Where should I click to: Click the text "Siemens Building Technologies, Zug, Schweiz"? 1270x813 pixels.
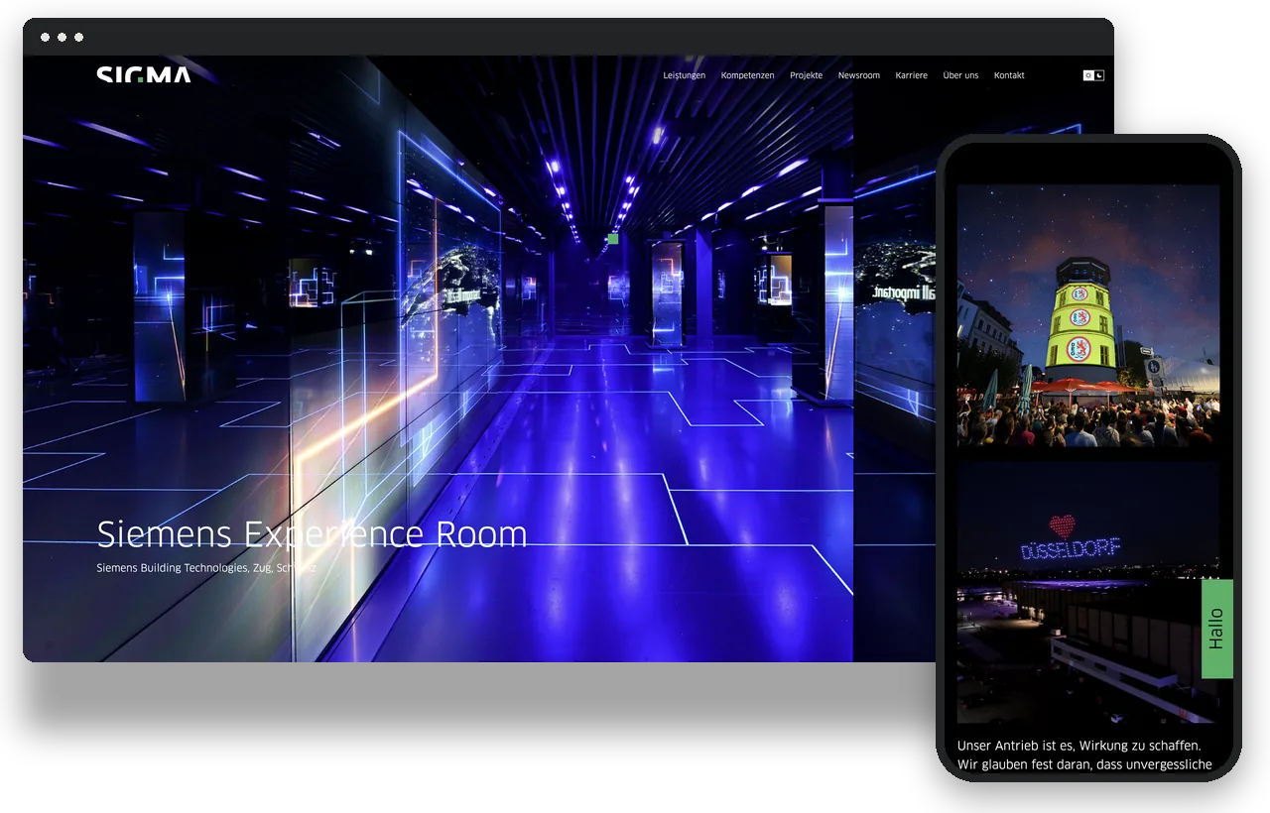(x=206, y=568)
